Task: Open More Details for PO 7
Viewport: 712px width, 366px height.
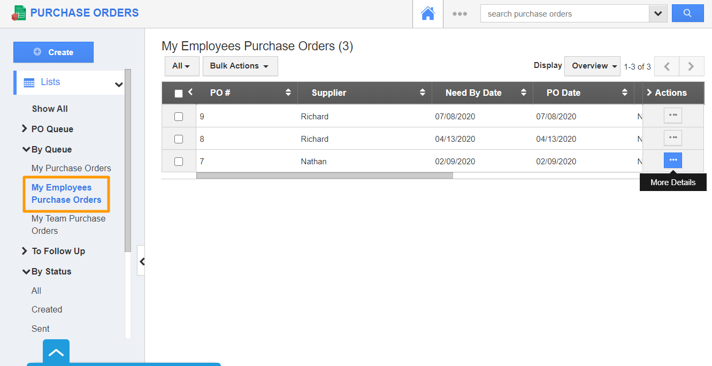Action: pos(672,161)
